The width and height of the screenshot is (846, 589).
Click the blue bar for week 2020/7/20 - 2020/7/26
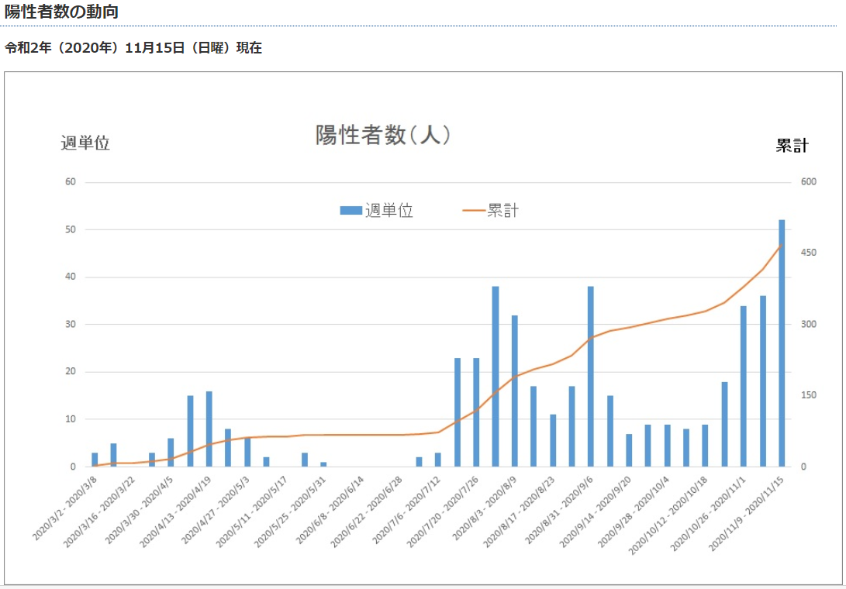coord(476,412)
